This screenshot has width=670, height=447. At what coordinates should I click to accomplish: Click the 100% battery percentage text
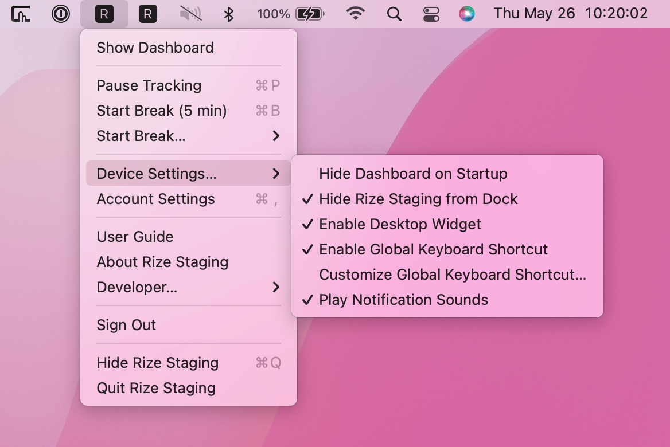click(x=274, y=14)
